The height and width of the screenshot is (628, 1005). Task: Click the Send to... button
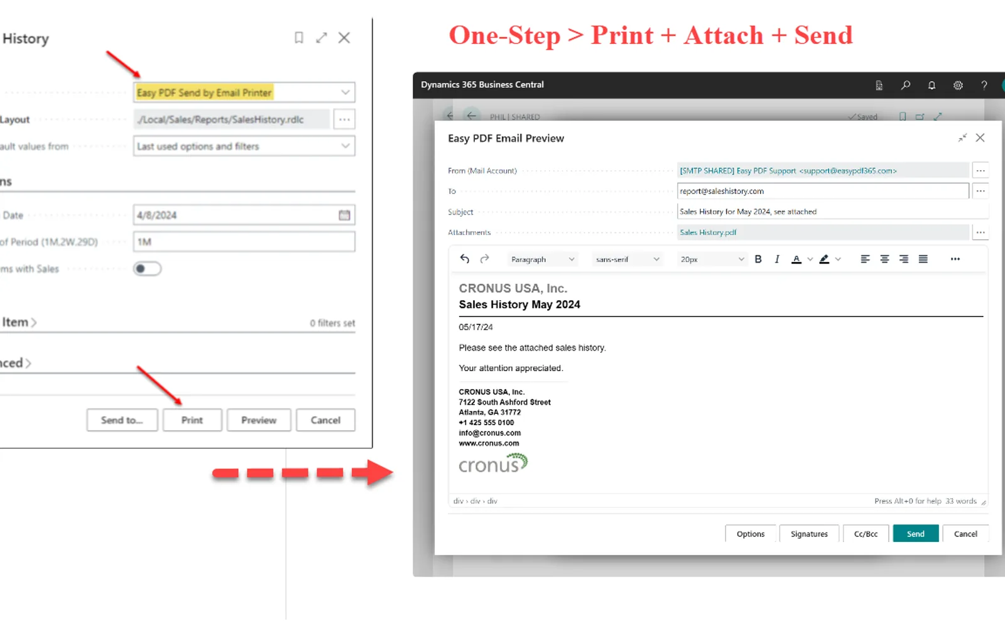[122, 420]
